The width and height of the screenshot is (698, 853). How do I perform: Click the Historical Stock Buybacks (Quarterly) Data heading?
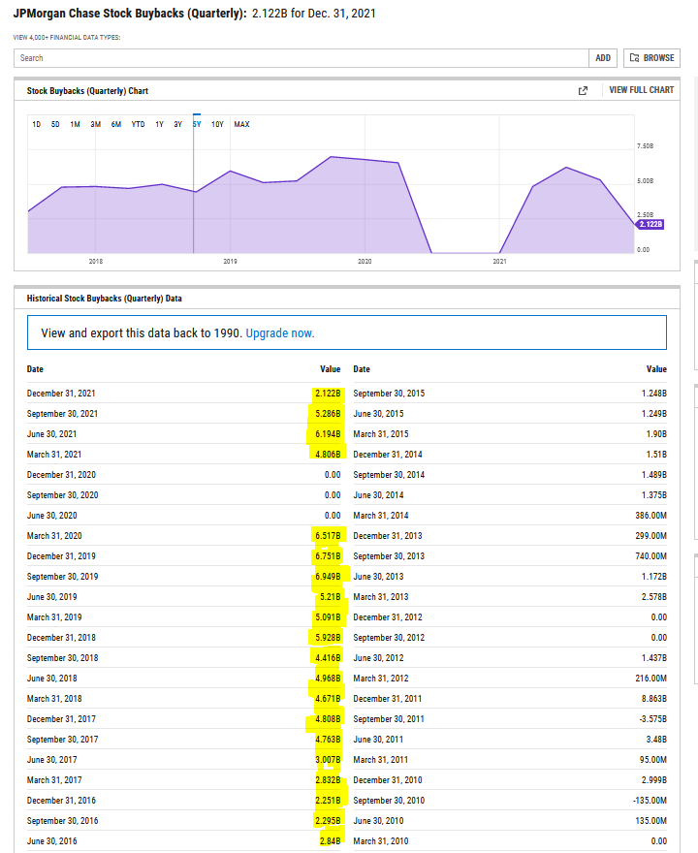[x=105, y=299]
